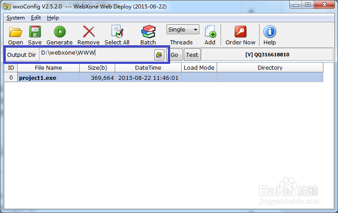
Task: Sort by the File Name column header
Action: [x=48, y=67]
